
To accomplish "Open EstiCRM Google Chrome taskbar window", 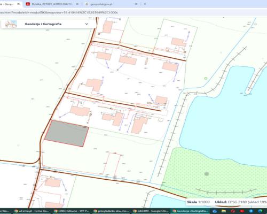I will pyautogui.click(x=151, y=211).
